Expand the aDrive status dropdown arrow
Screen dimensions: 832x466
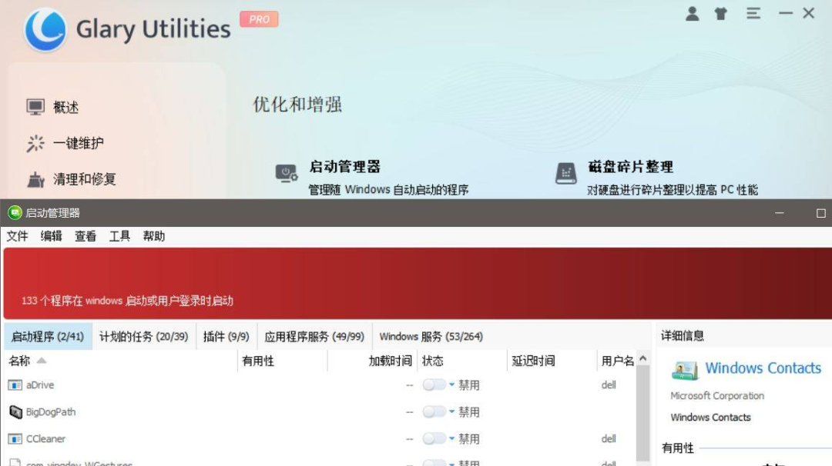451,384
